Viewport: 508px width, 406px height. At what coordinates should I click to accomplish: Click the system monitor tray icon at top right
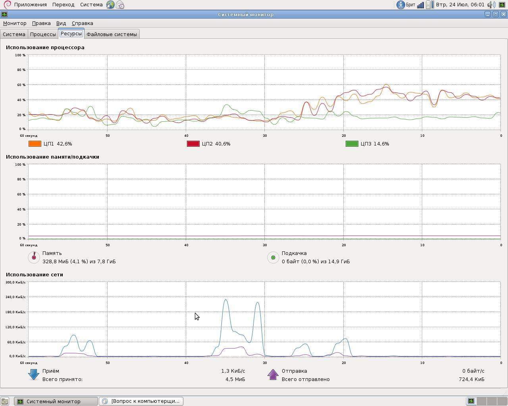click(x=502, y=5)
